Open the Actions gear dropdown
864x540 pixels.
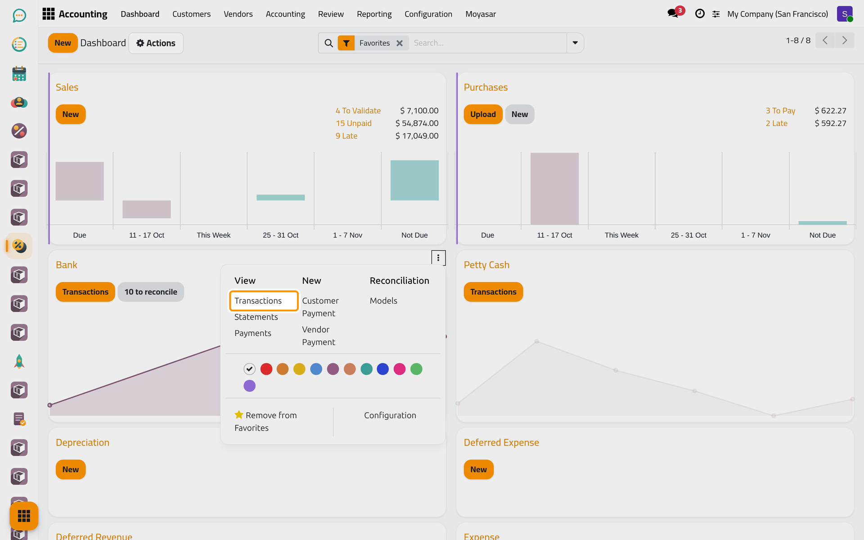pyautogui.click(x=156, y=43)
